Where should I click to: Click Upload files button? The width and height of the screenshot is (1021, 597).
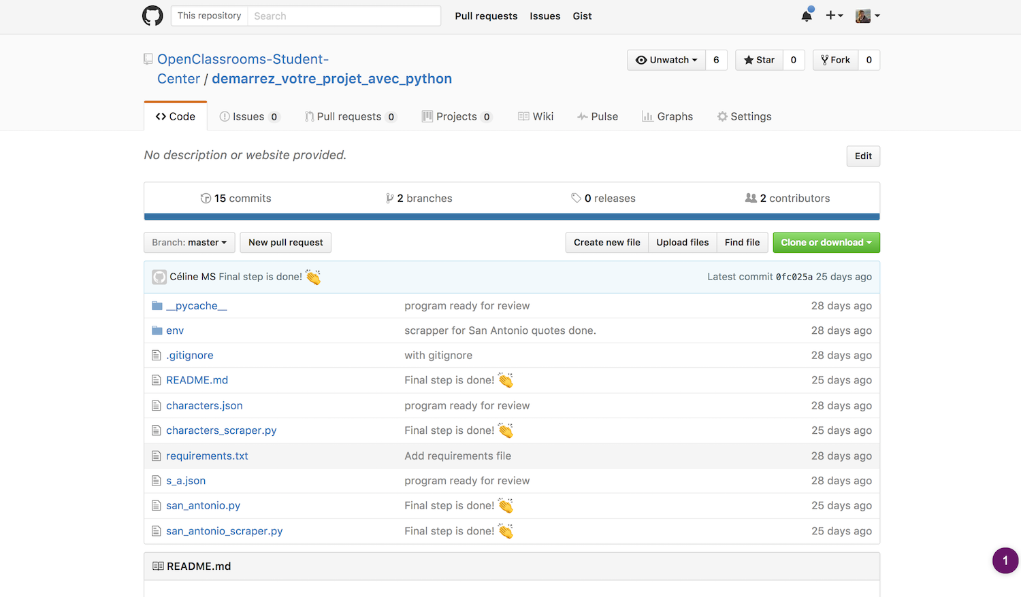pyautogui.click(x=683, y=243)
